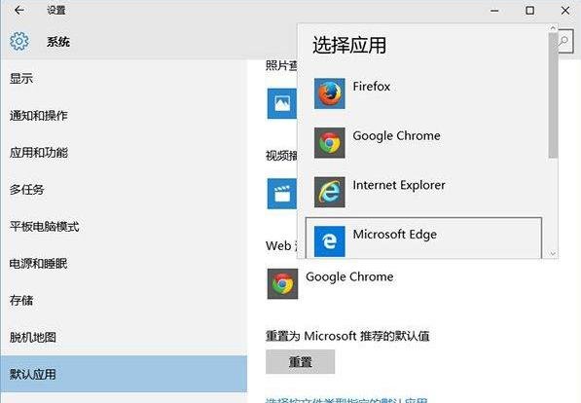This screenshot has height=403, width=581.
Task: Click the search magnifier icon
Action: pos(564,41)
